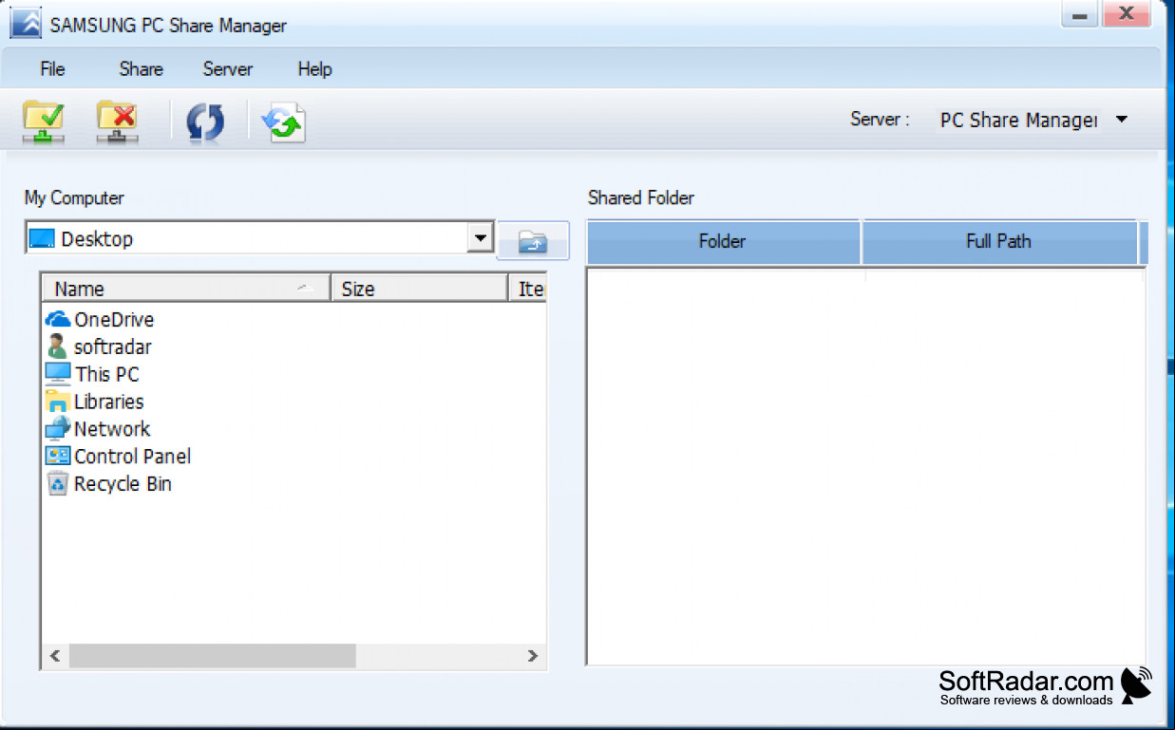This screenshot has height=730, width=1175.
Task: Open the File menu
Action: click(x=52, y=69)
